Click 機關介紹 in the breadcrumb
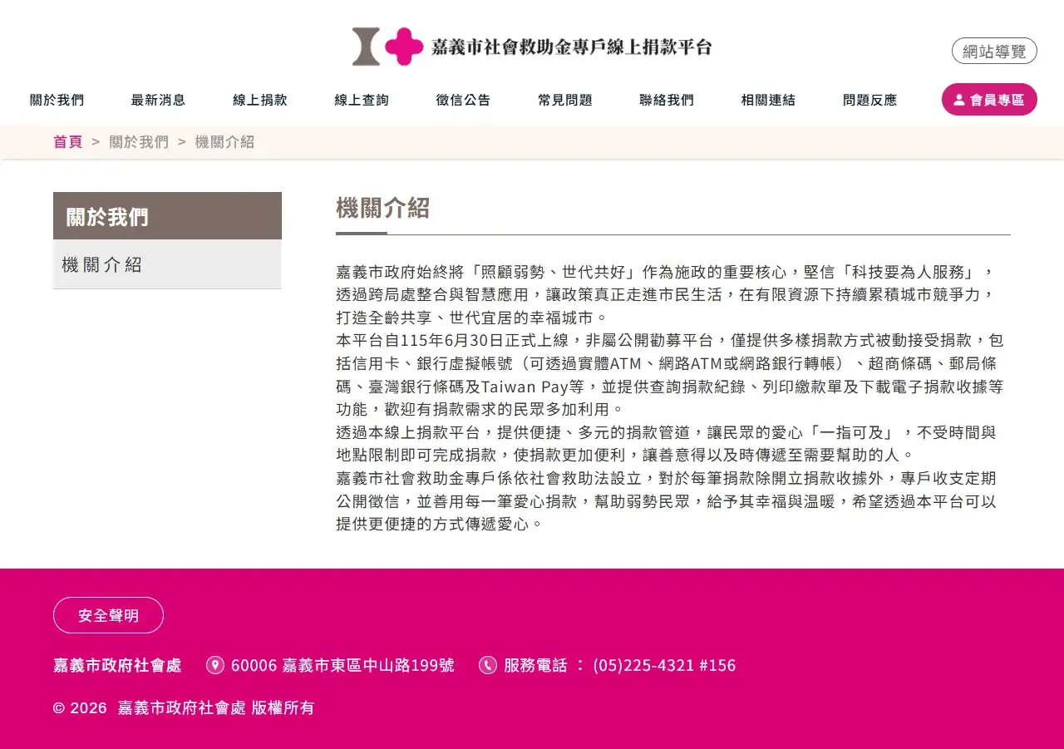This screenshot has height=749, width=1064. tap(224, 141)
